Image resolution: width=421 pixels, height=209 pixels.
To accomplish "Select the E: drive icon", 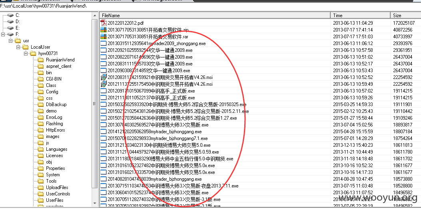I will tap(10, 28).
